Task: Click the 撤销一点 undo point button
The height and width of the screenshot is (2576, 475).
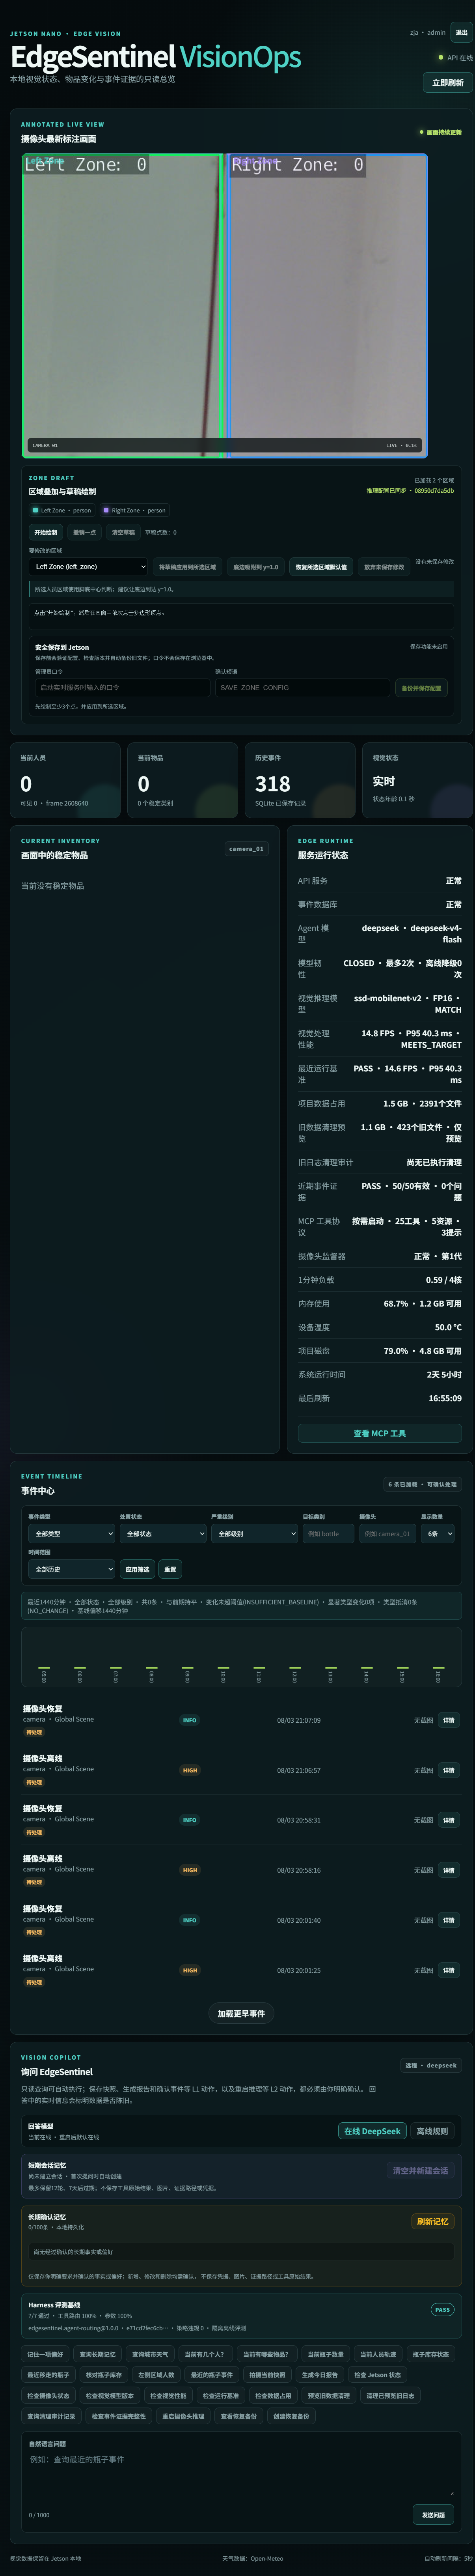Action: pyautogui.click(x=85, y=532)
